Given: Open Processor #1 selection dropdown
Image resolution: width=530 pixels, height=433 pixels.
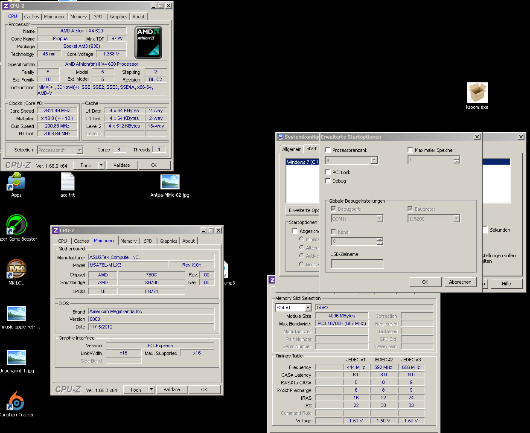Looking at the screenshot, I should point(80,150).
